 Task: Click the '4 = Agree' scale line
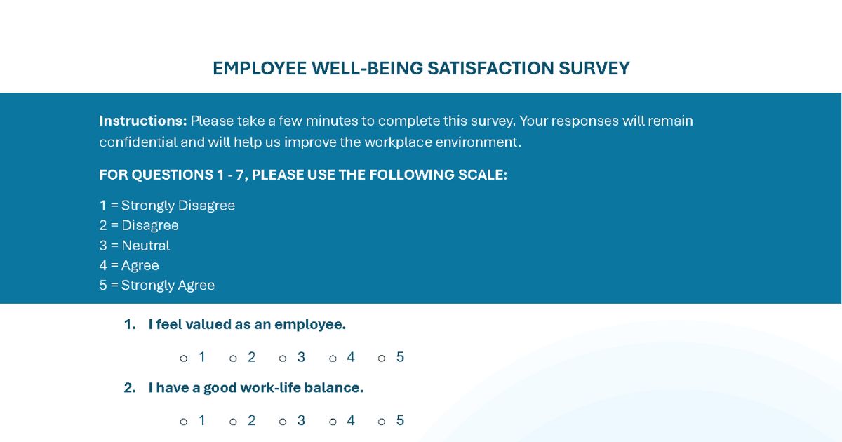pyautogui.click(x=129, y=265)
